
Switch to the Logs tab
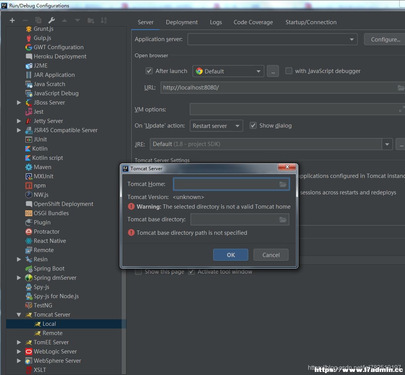pyautogui.click(x=216, y=22)
